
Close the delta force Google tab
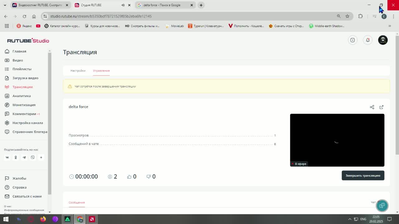[x=192, y=5]
